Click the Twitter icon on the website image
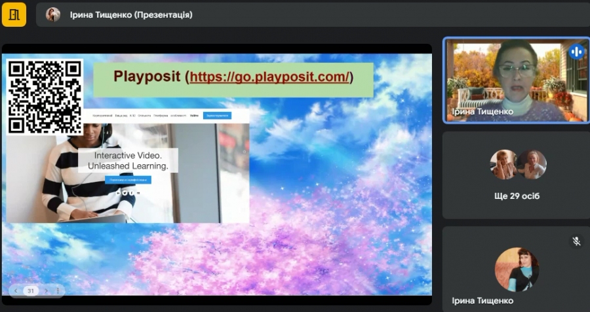The width and height of the screenshot is (590, 312). click(x=125, y=193)
